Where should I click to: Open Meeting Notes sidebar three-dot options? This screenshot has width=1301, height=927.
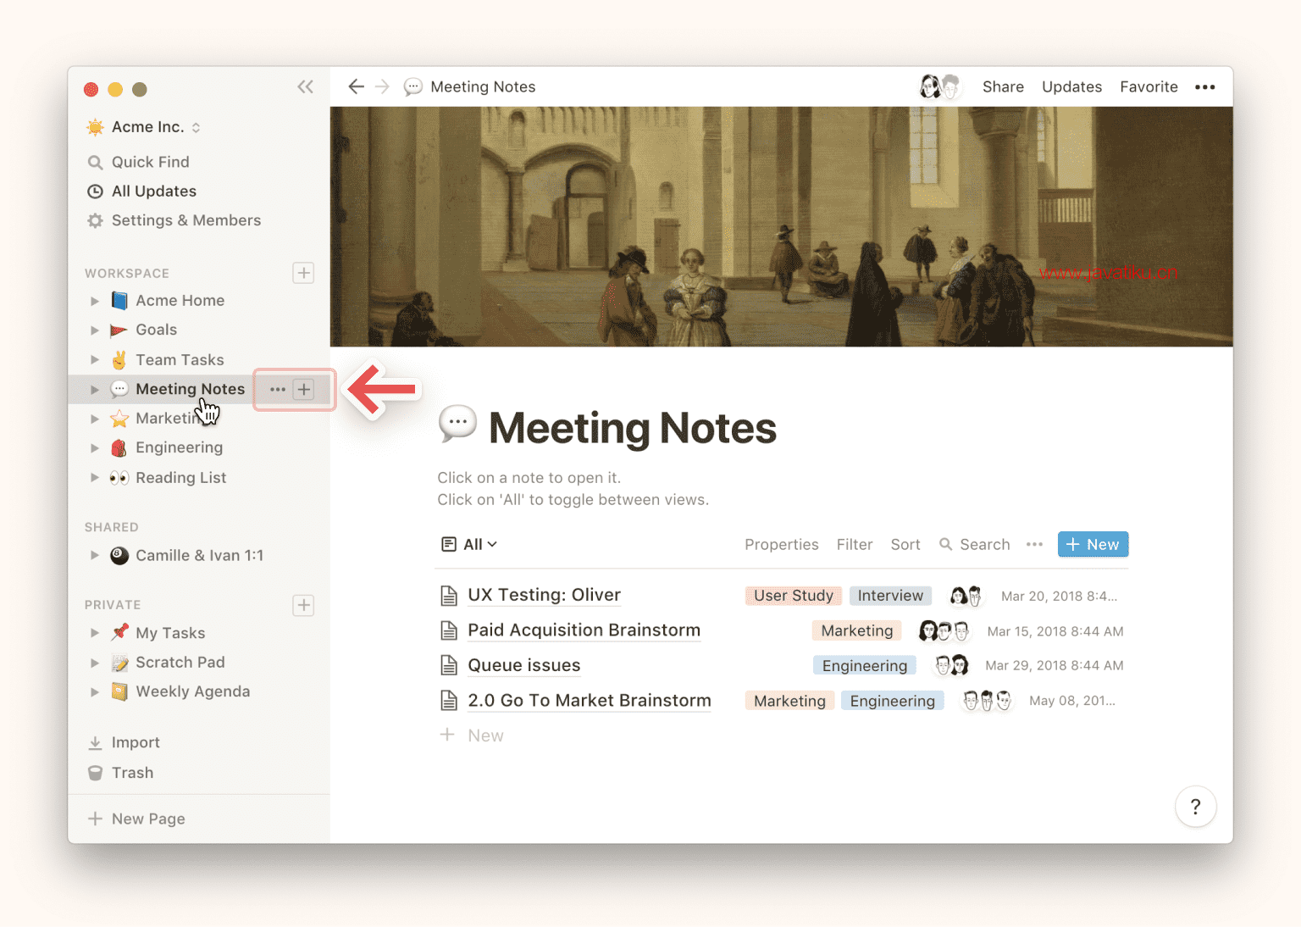tap(277, 389)
